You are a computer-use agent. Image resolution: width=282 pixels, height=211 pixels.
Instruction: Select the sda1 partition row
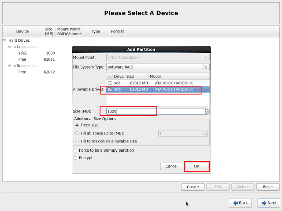[x=23, y=53]
